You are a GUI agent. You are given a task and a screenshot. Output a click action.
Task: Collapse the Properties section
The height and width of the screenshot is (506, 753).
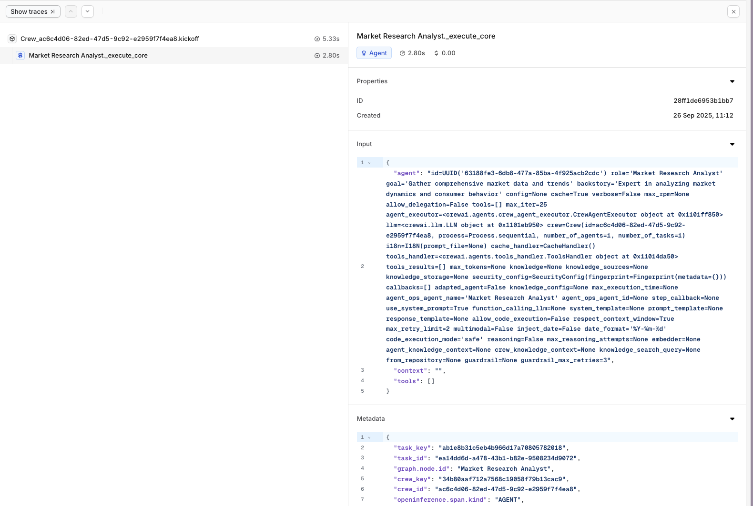(732, 81)
